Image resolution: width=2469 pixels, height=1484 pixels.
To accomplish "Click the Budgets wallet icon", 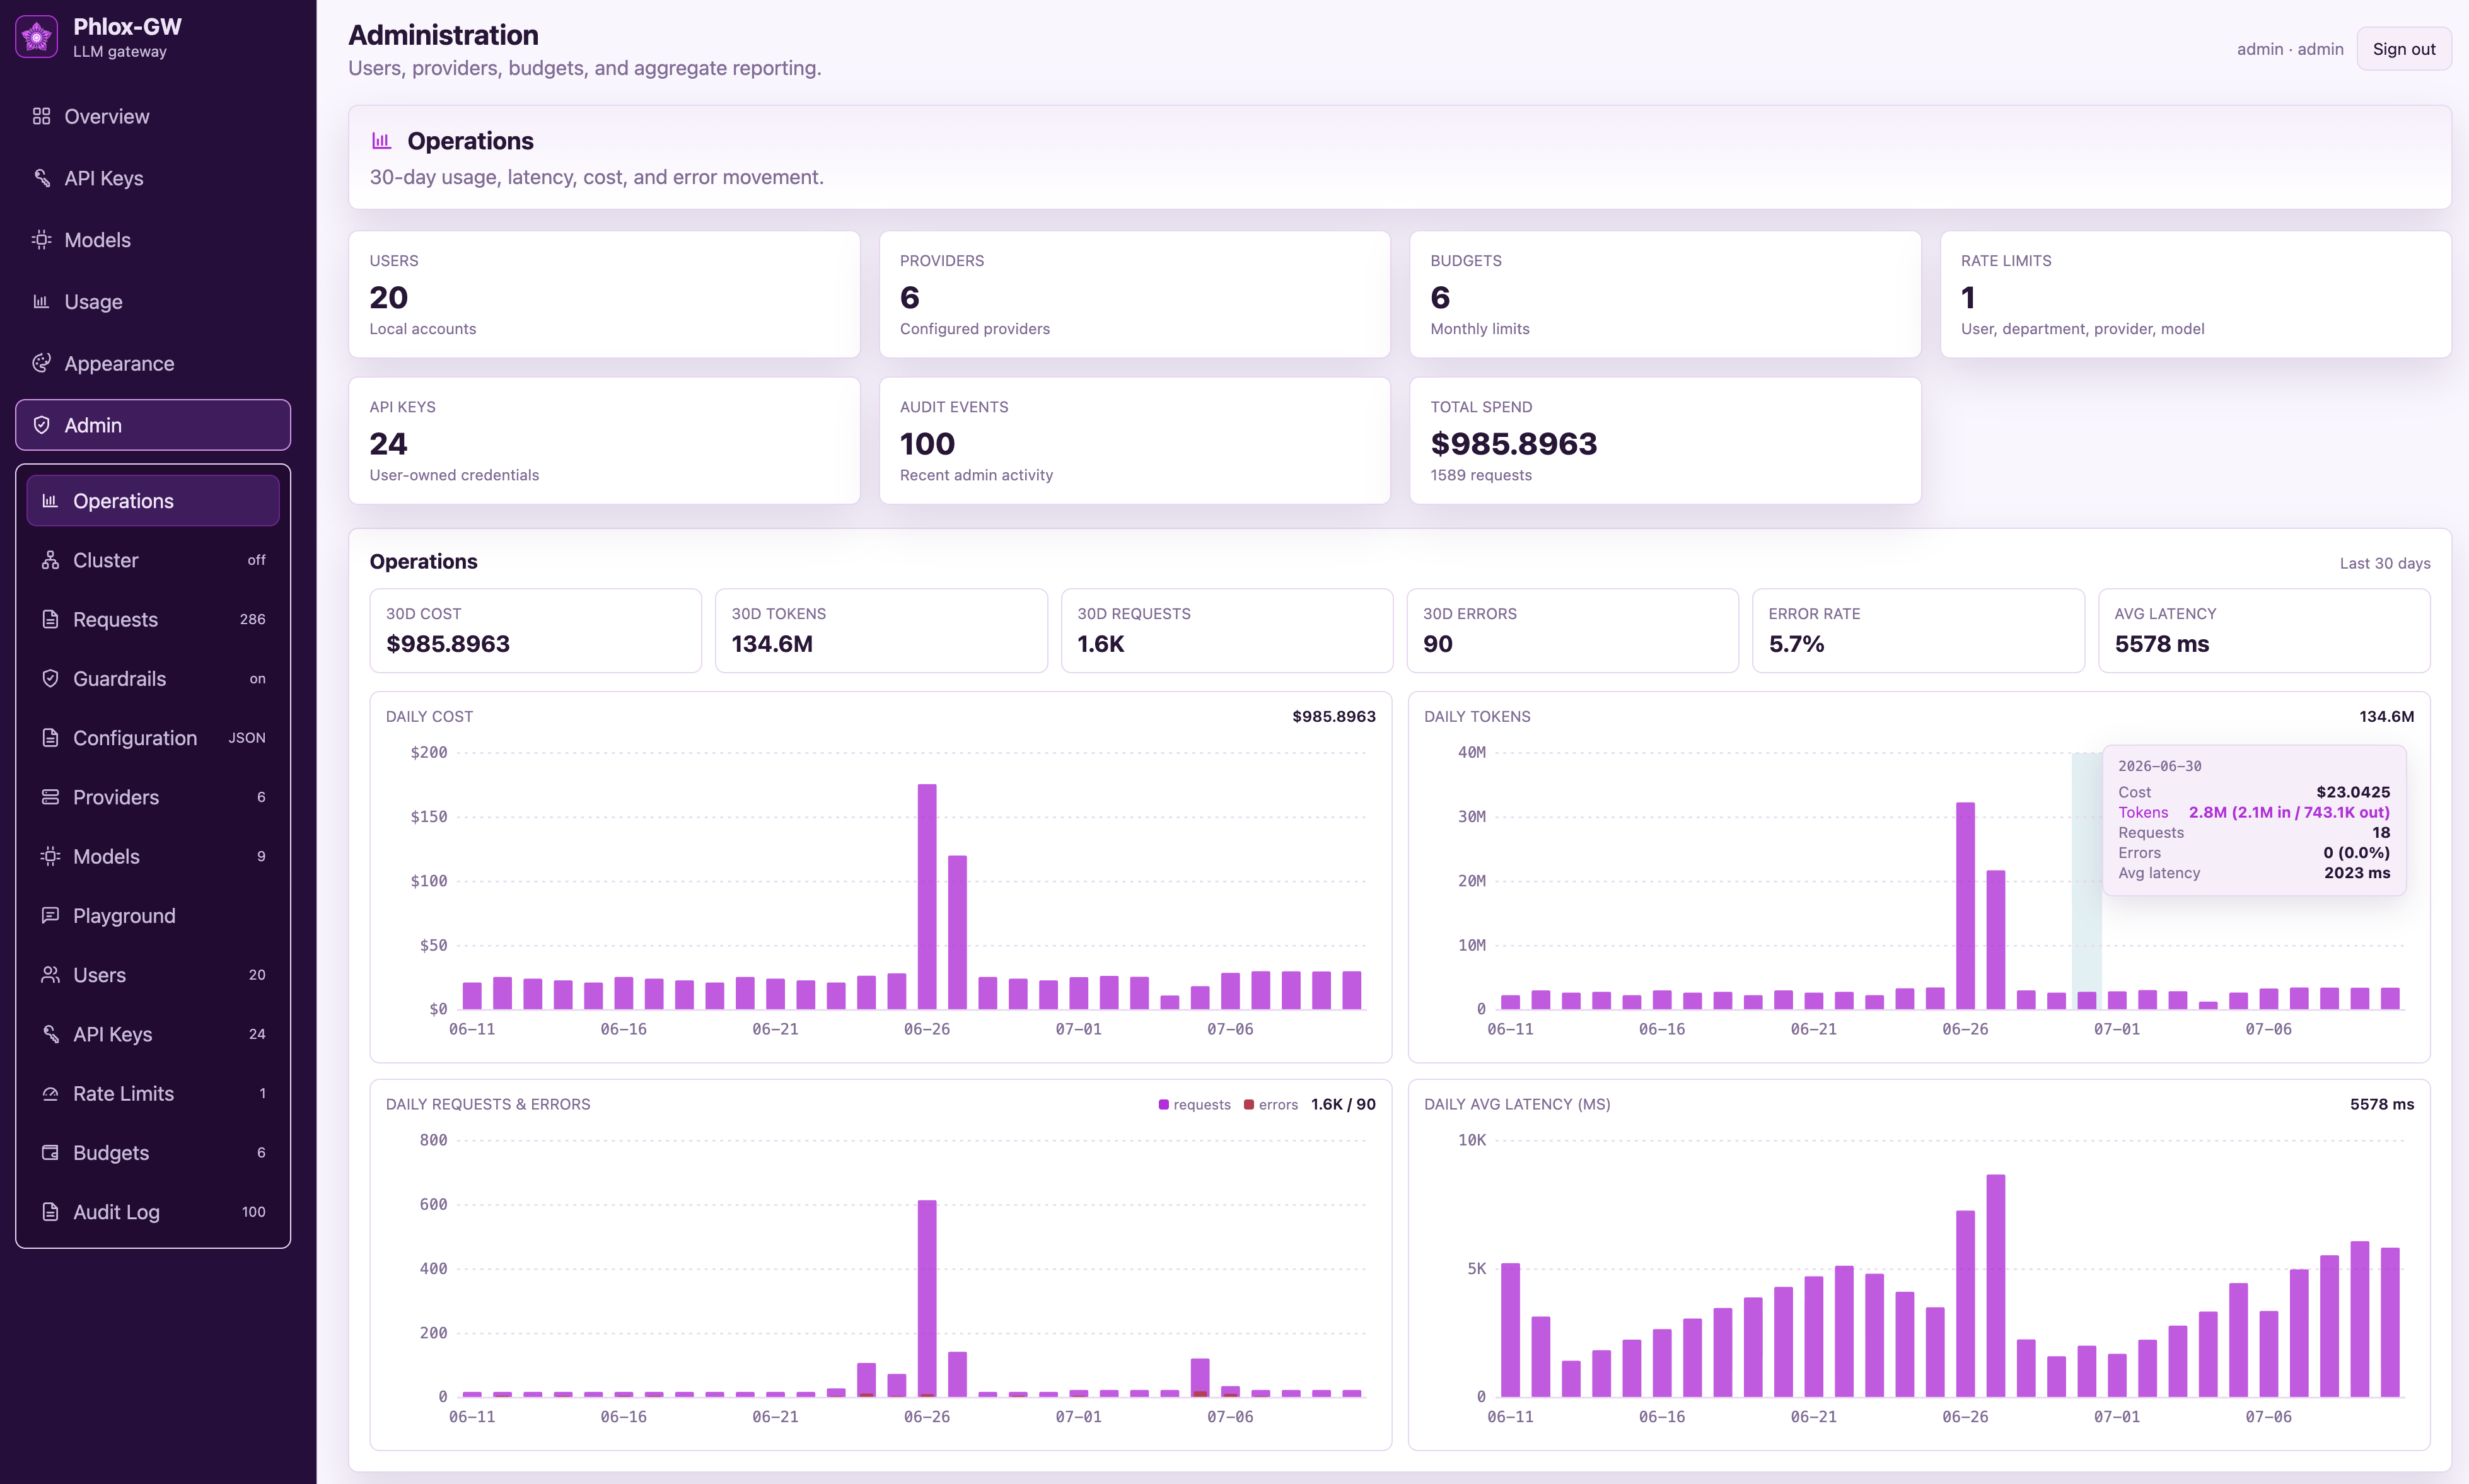I will pos(50,1152).
